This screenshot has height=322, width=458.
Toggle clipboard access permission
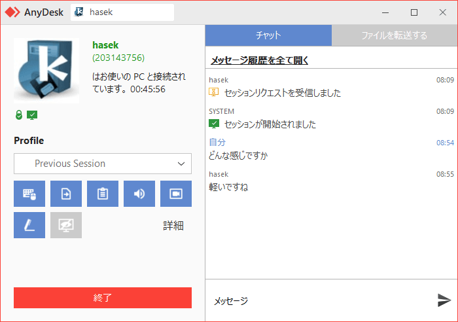tap(103, 194)
